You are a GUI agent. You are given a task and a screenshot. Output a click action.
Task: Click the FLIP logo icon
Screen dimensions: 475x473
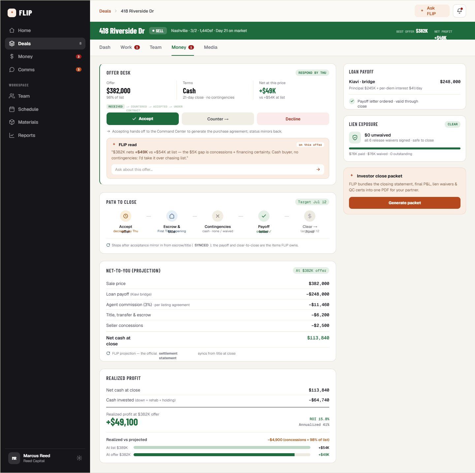12,13
